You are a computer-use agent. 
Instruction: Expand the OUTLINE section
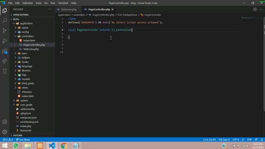[17, 135]
